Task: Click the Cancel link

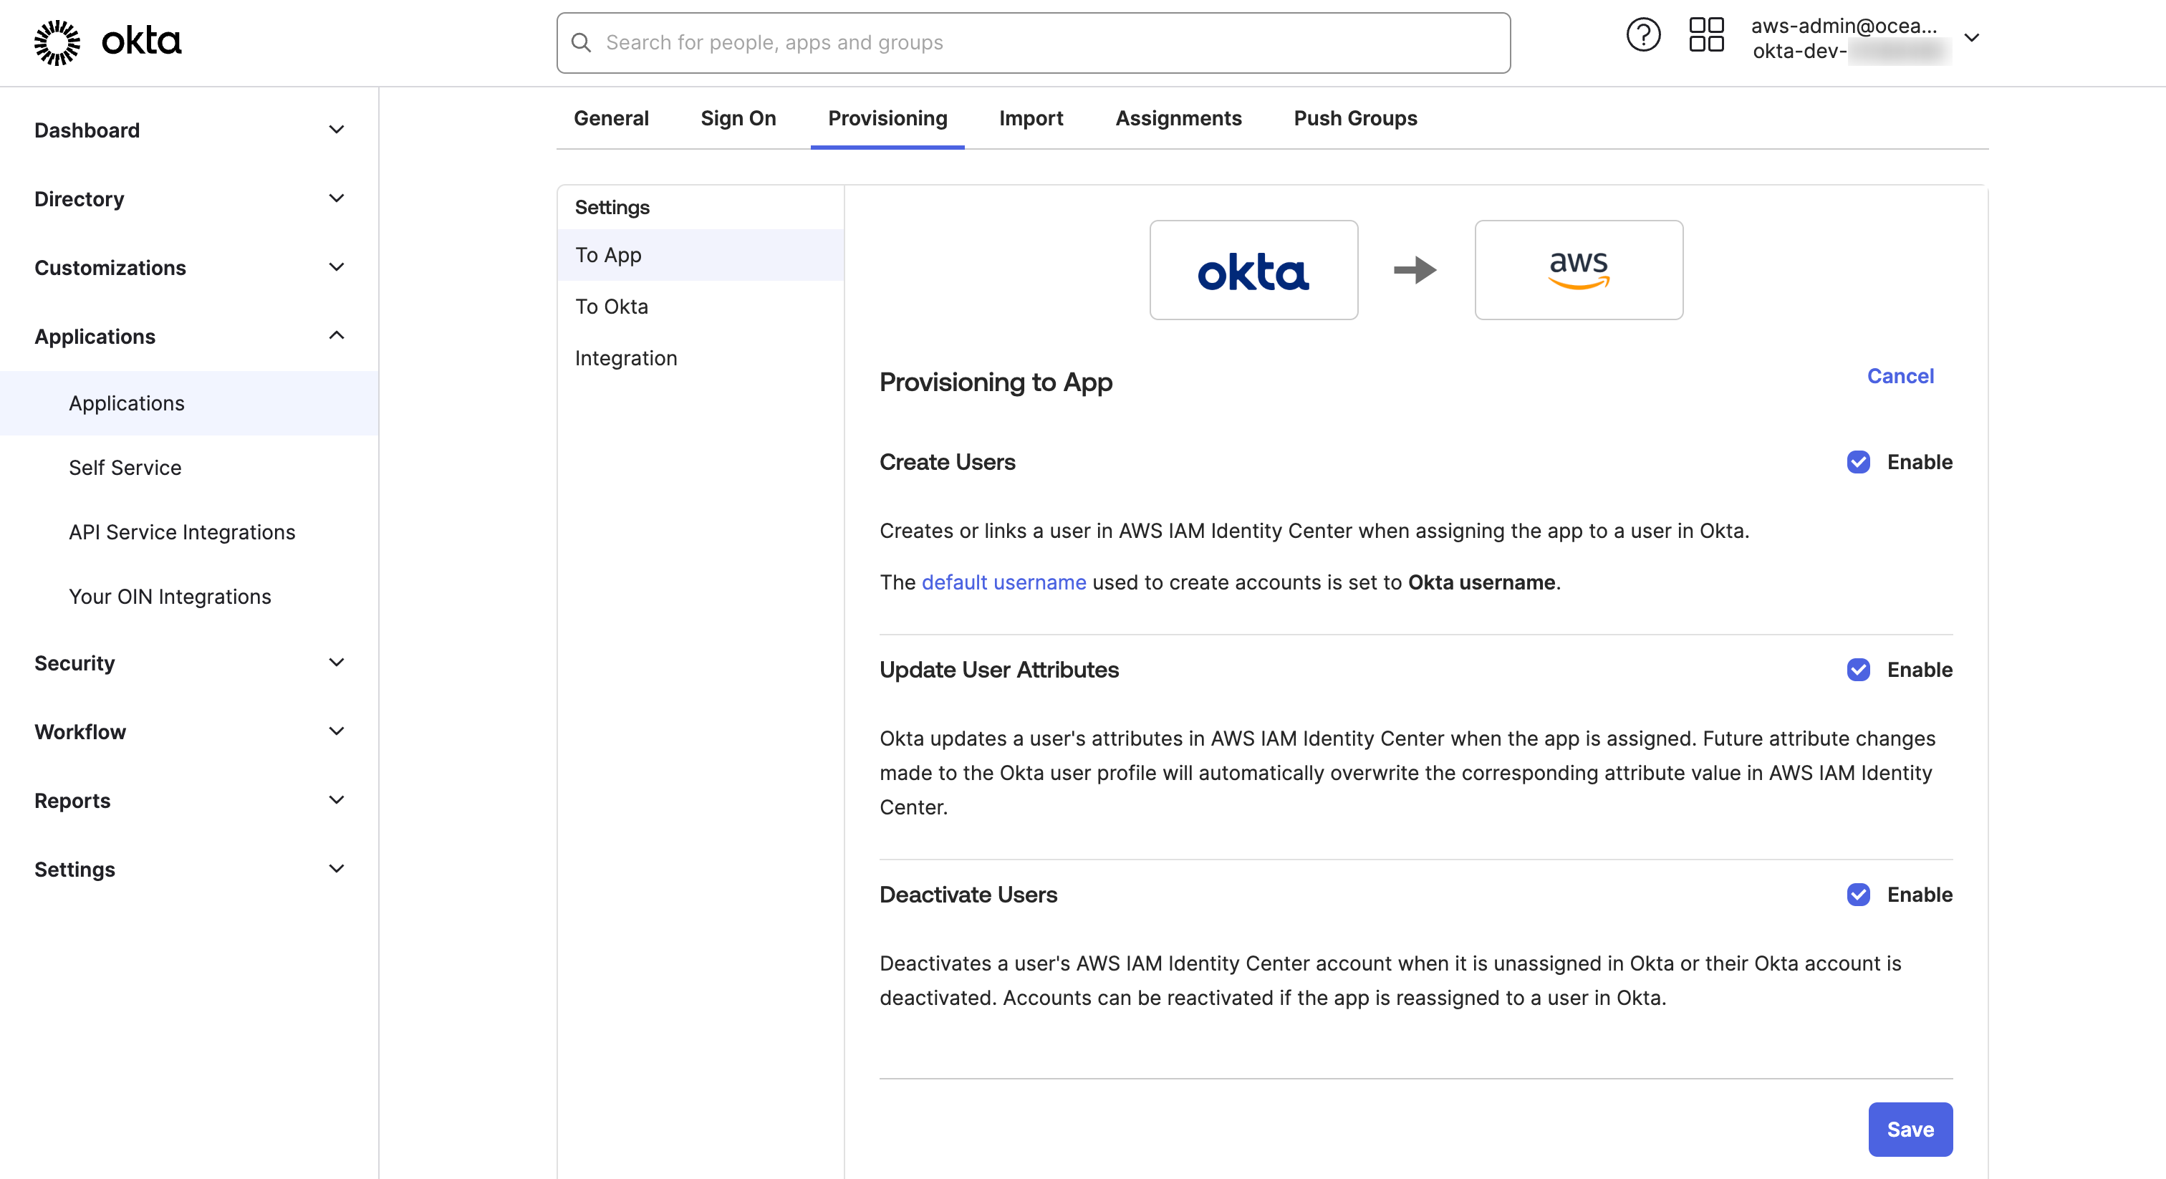Action: coord(1900,376)
